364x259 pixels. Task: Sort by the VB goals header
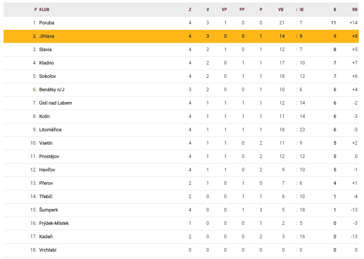[281, 9]
